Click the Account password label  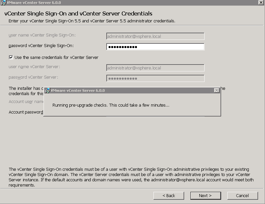click(x=26, y=112)
